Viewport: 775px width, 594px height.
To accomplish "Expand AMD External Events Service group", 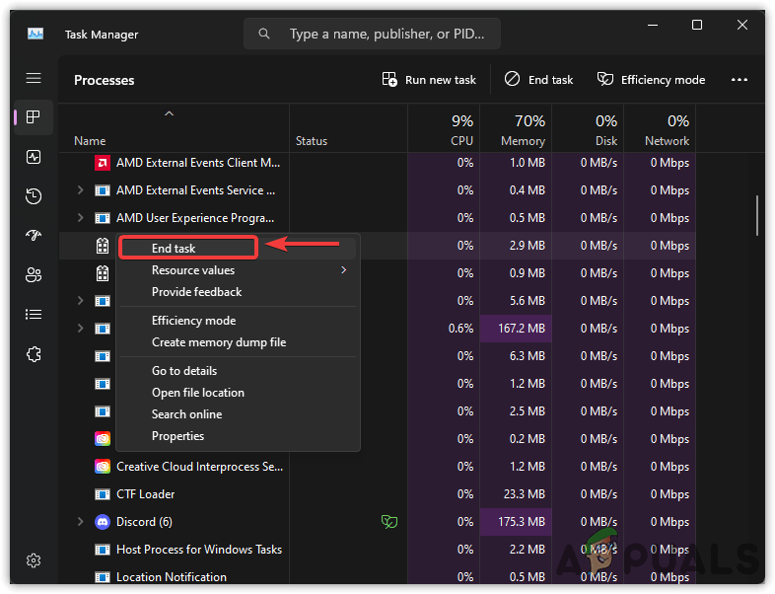I will click(x=80, y=190).
